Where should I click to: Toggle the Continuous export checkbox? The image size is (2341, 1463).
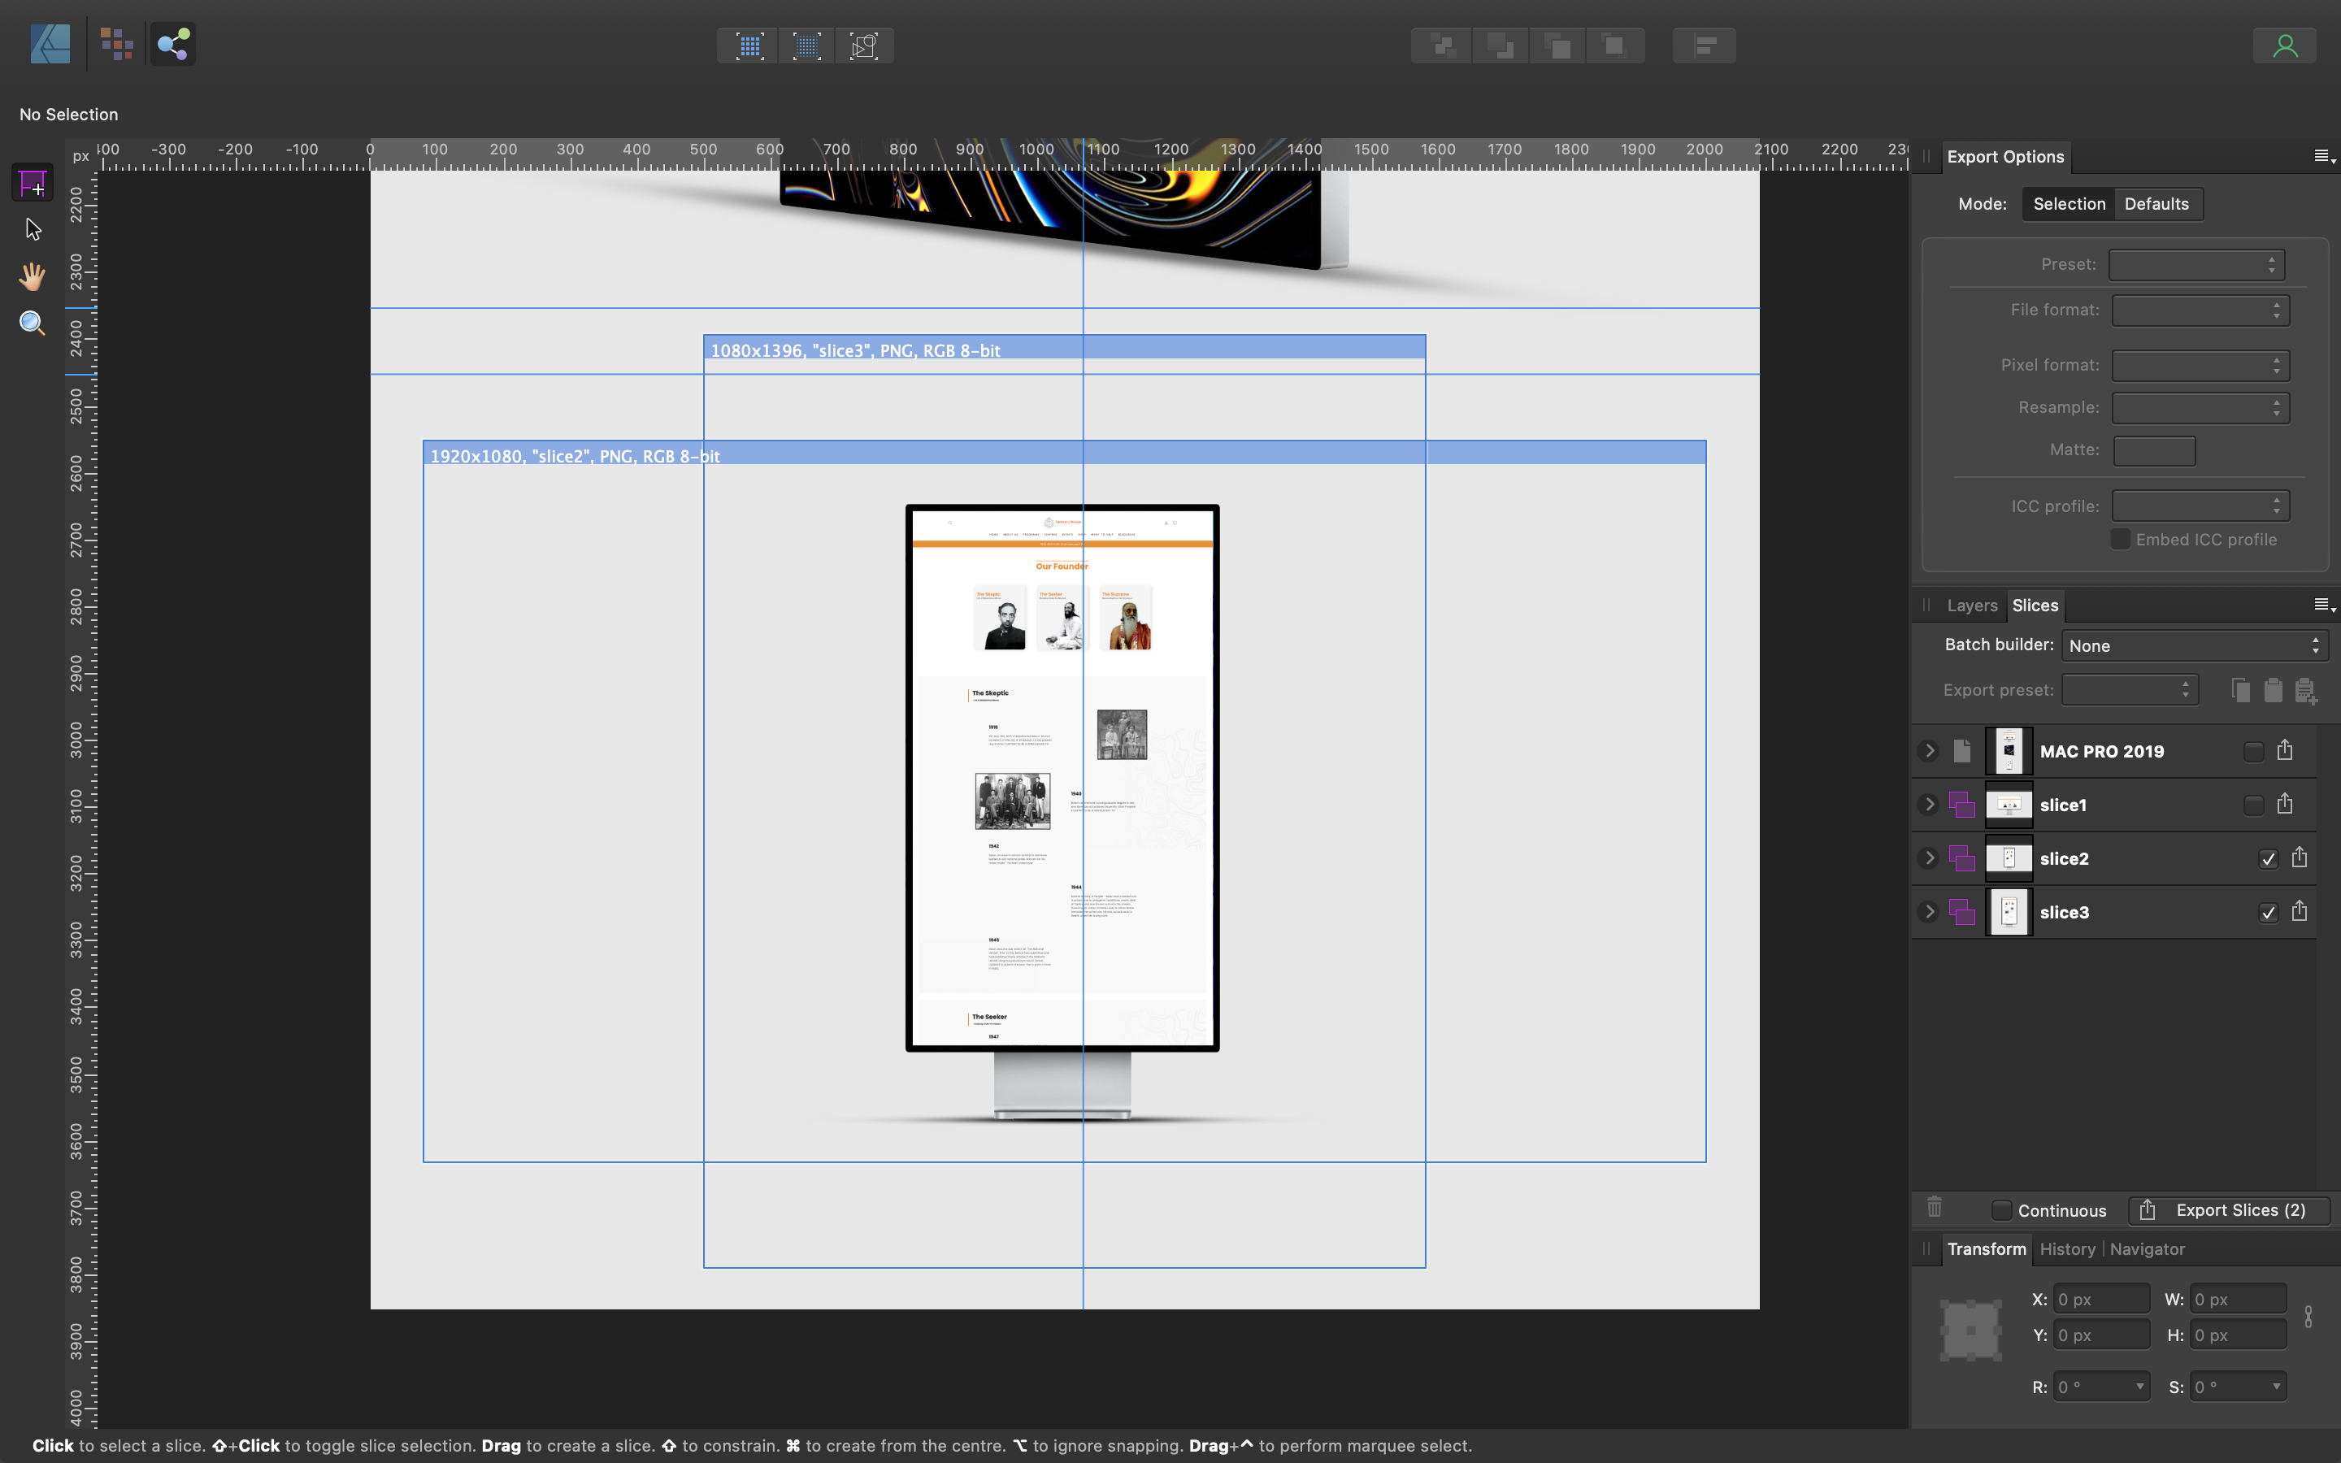point(2001,1210)
